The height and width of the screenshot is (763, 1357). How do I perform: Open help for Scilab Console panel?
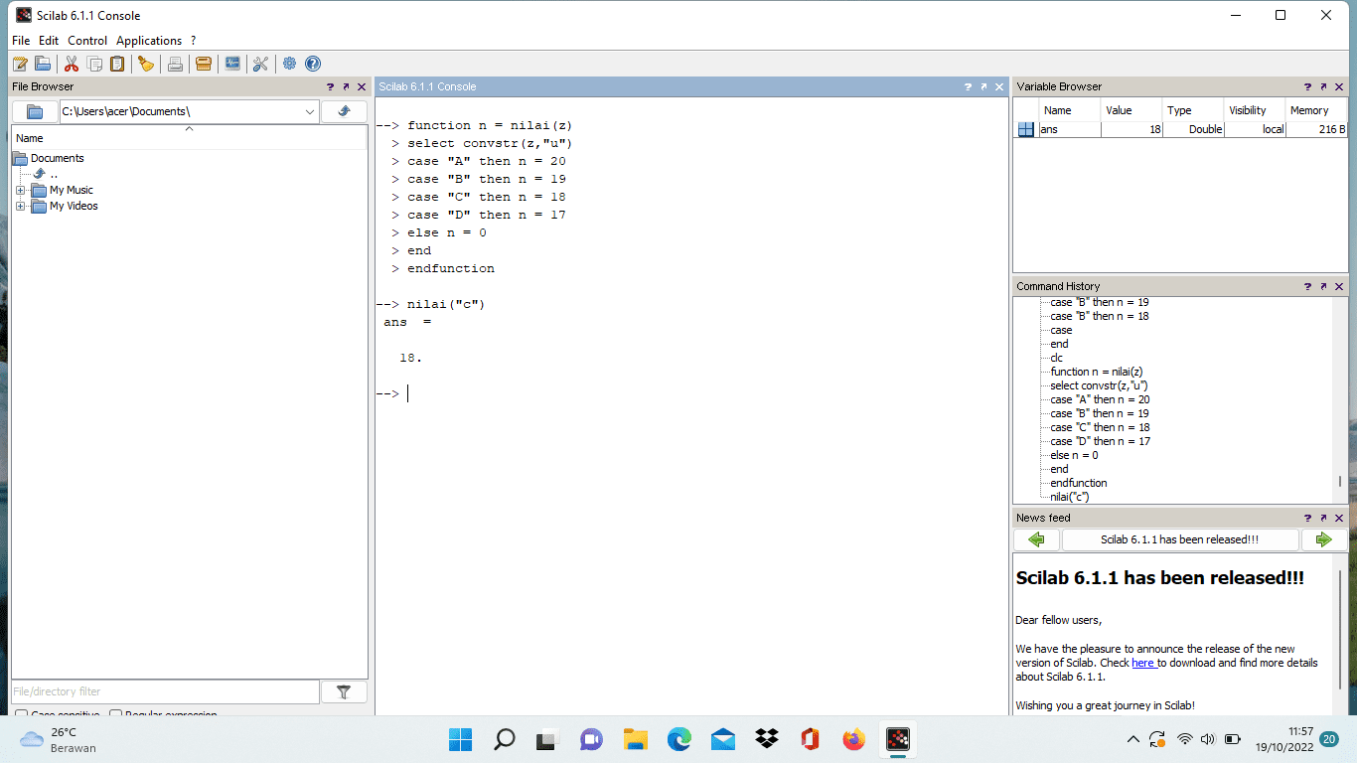click(969, 87)
